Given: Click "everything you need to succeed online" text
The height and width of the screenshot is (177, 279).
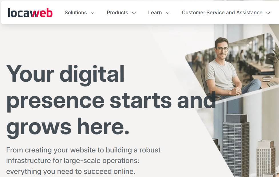Looking at the screenshot, I should coord(71,172).
